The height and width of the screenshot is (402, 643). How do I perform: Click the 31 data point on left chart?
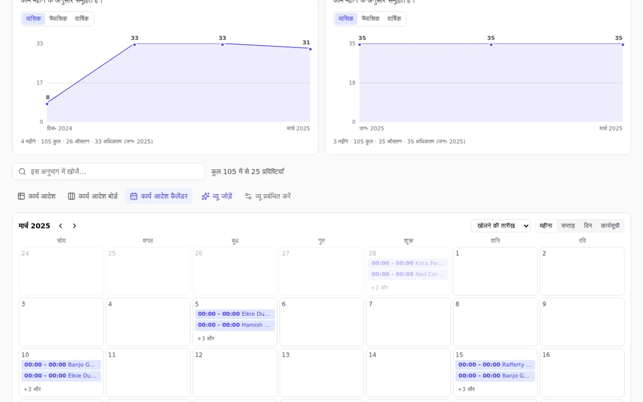310,49
